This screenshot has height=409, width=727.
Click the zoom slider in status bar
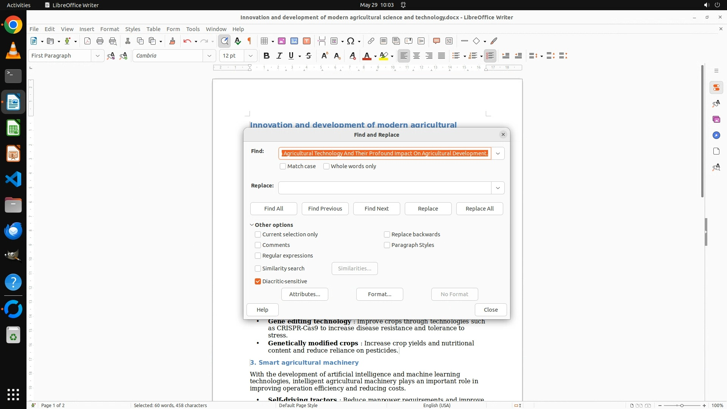click(x=682, y=405)
